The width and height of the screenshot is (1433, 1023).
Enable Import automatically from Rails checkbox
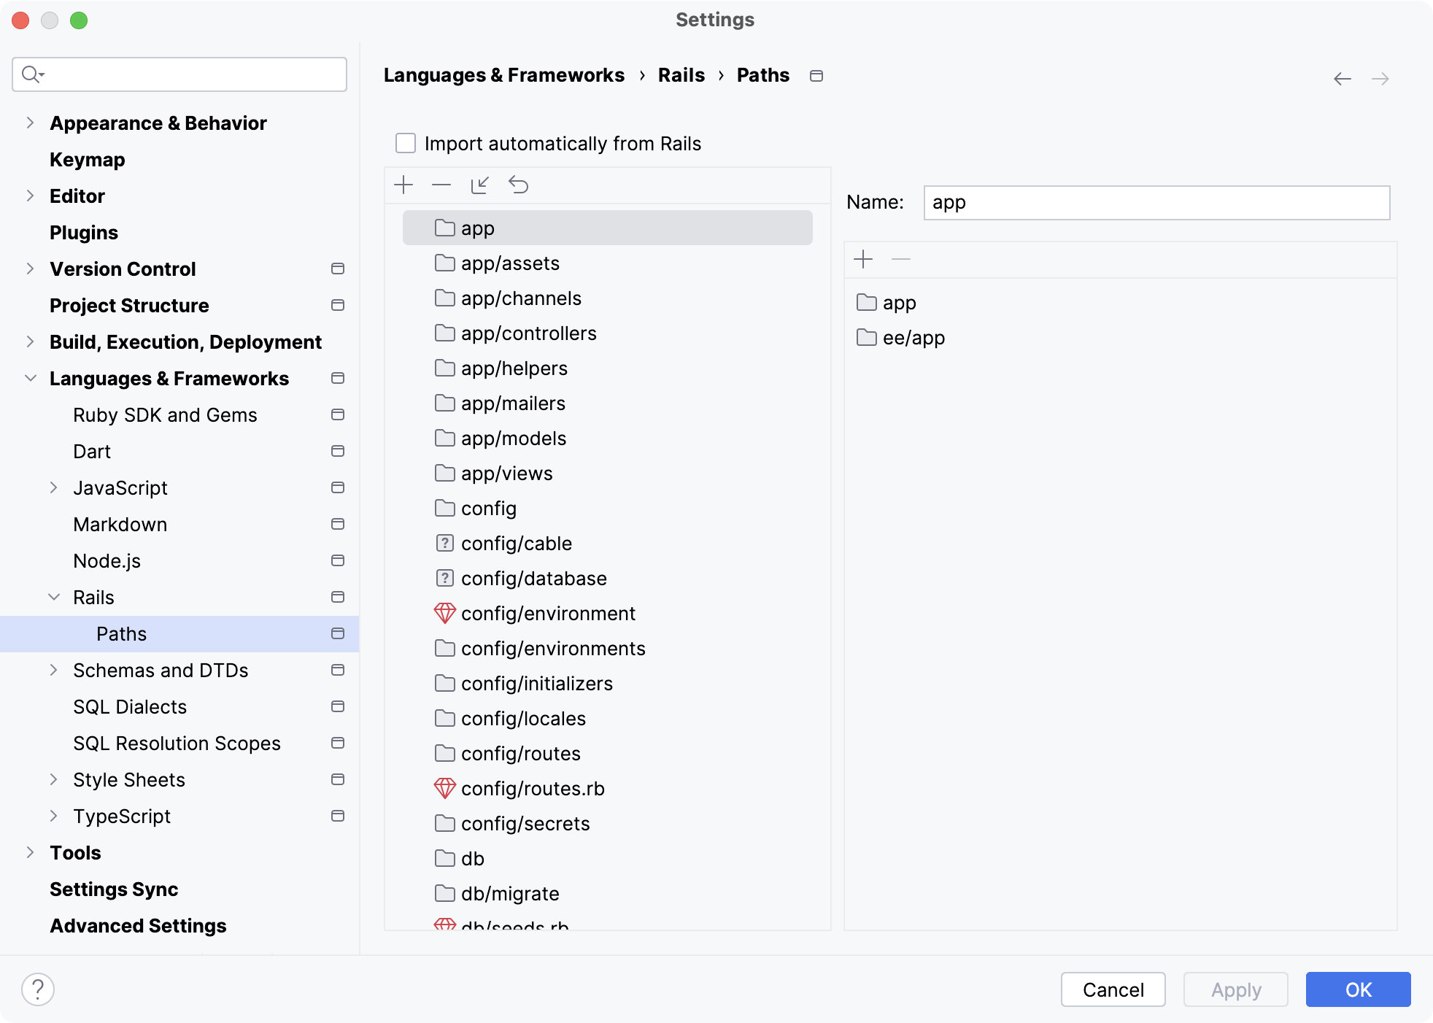(406, 143)
